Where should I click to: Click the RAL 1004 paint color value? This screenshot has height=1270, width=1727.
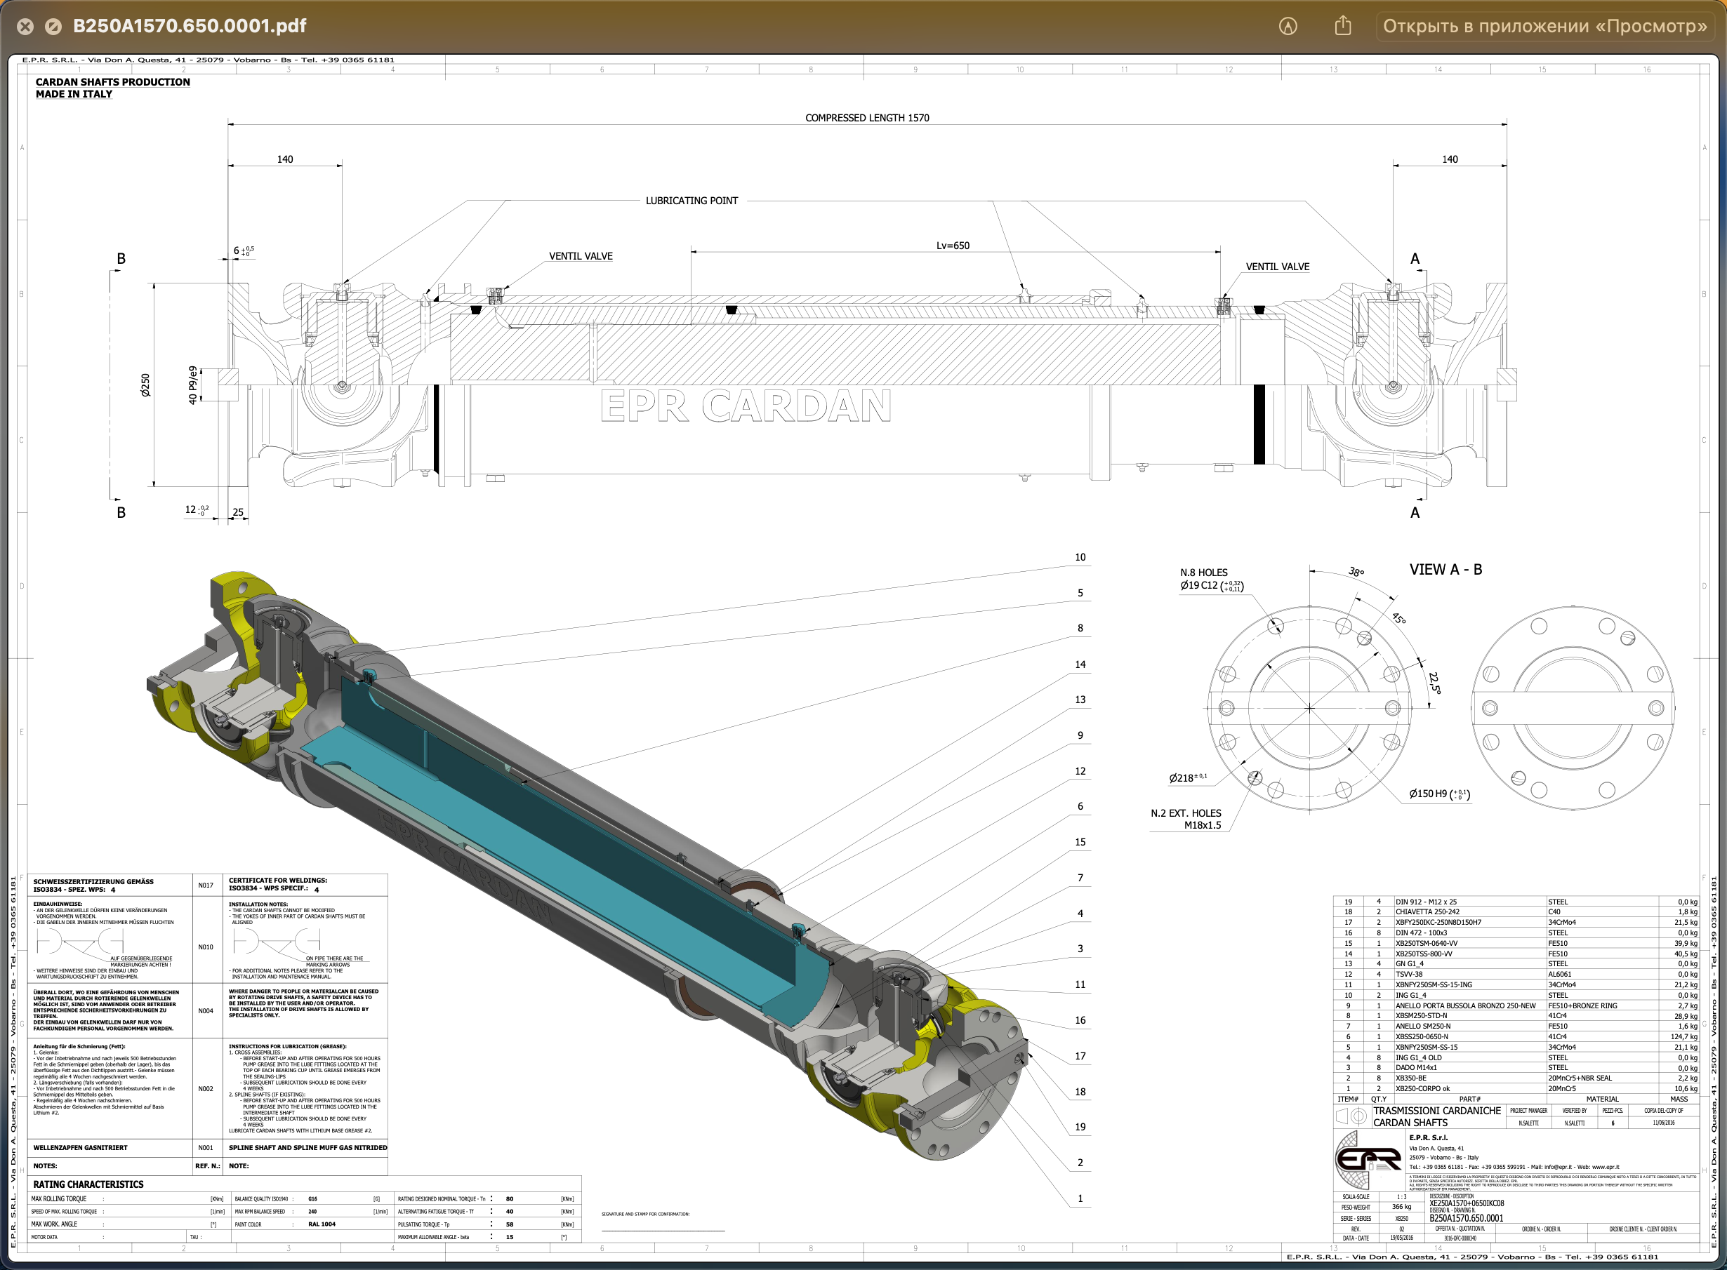(322, 1224)
